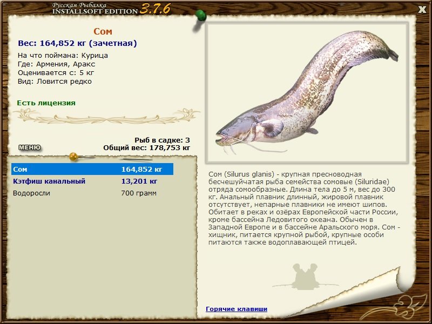The width and height of the screenshot is (432, 324).
Task: Click the 164,852 кг value in list
Action: pyautogui.click(x=141, y=169)
